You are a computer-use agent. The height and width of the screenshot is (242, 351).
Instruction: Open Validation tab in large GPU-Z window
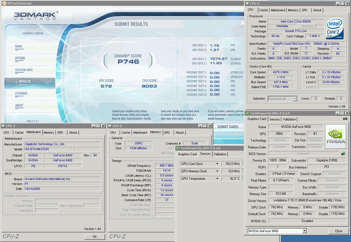click(289, 119)
